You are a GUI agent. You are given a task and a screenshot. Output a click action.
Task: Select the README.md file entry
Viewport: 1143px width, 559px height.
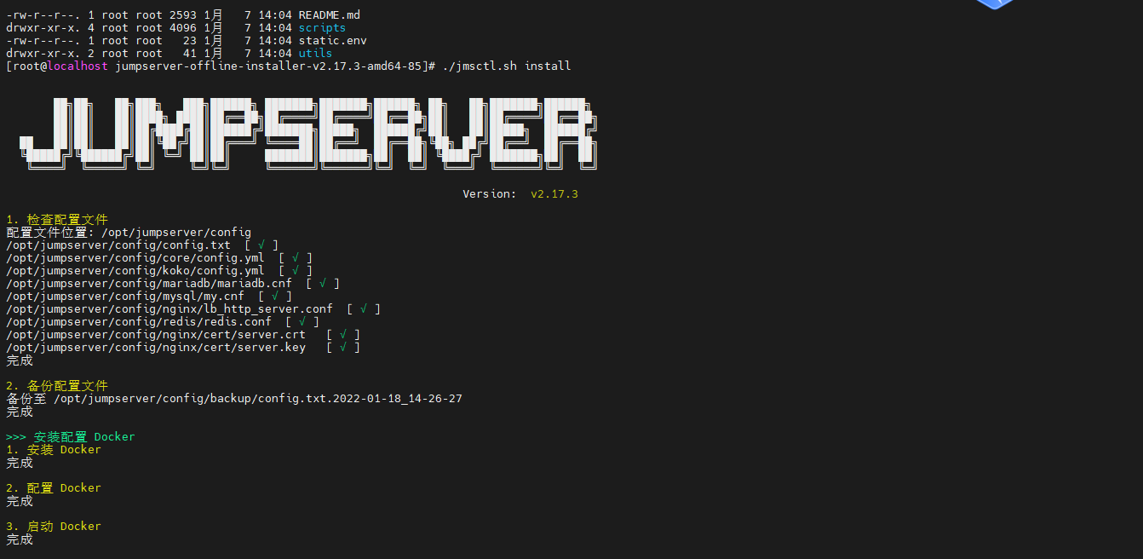coord(331,14)
